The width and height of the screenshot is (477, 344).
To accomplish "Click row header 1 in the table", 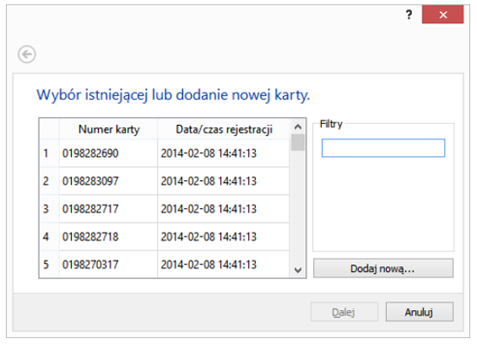I will click(x=49, y=153).
